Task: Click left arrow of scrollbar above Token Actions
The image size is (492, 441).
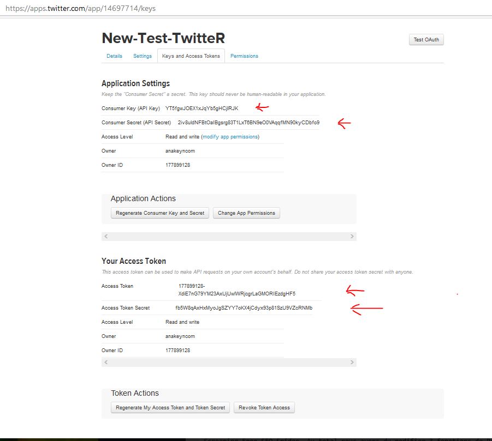Action: tap(106, 362)
